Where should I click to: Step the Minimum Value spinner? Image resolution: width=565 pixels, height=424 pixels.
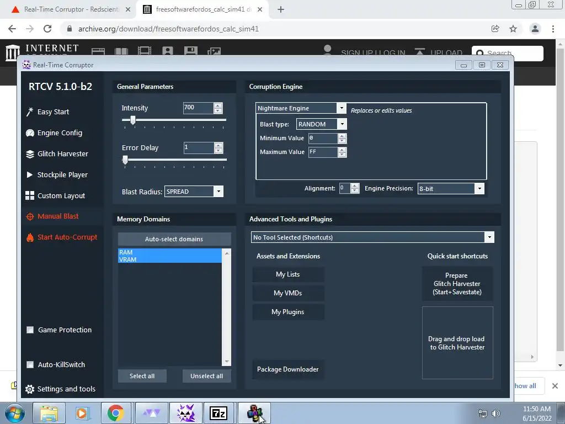click(x=342, y=138)
